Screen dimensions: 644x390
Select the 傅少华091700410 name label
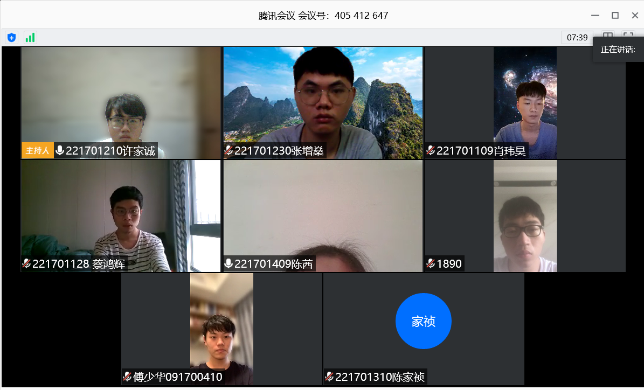pos(178,377)
